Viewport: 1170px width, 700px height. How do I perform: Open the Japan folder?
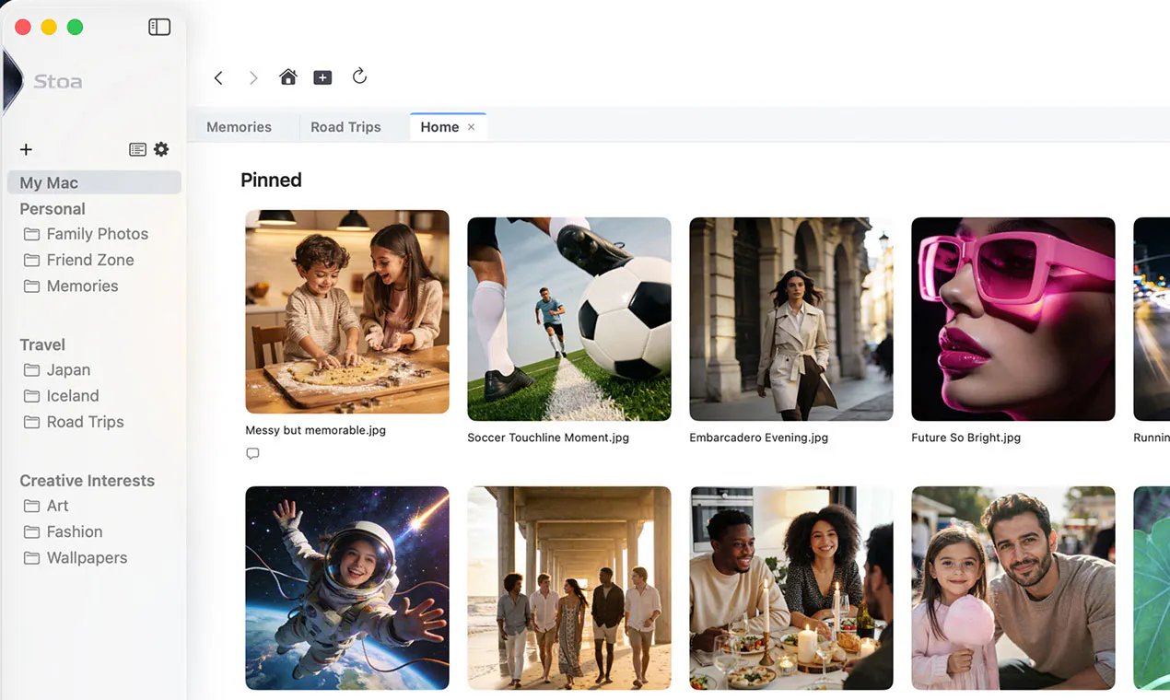[x=57, y=369]
